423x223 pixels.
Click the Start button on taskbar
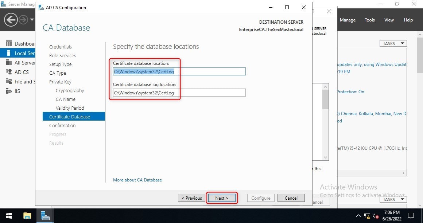pos(9,216)
